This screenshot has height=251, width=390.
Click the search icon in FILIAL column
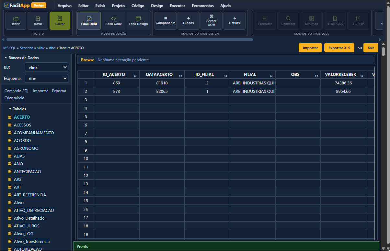(271, 76)
